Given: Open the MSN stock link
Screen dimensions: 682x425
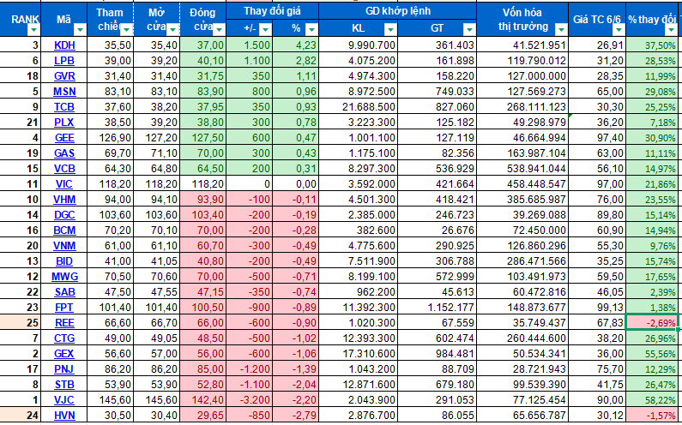Looking at the screenshot, I should coord(64,92).
